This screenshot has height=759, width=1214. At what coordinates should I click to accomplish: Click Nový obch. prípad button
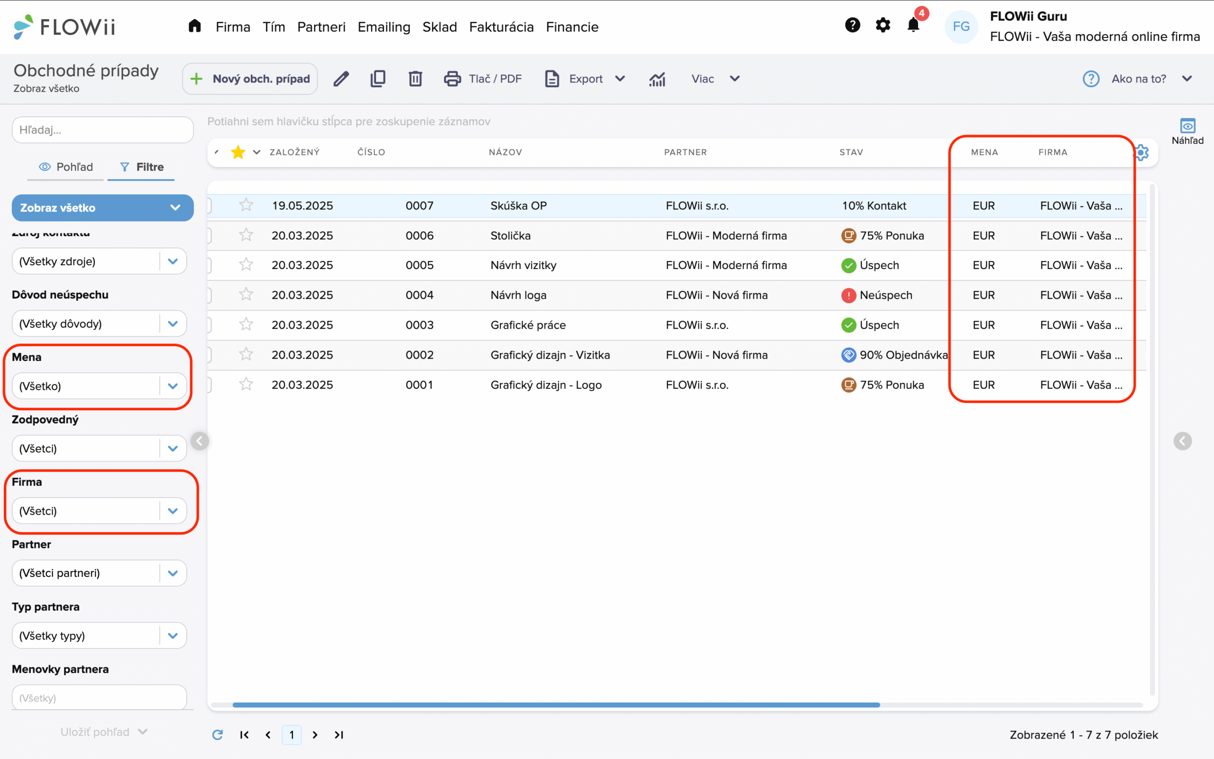250,79
